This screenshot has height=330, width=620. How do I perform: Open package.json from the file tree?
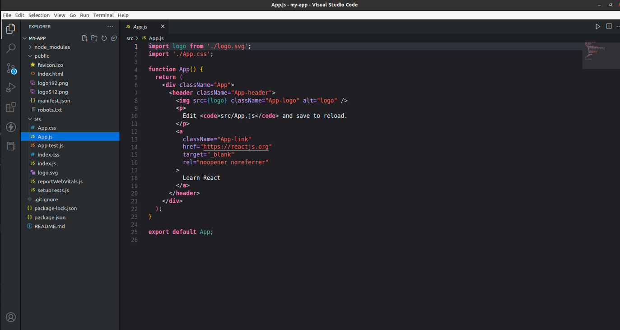(x=50, y=217)
